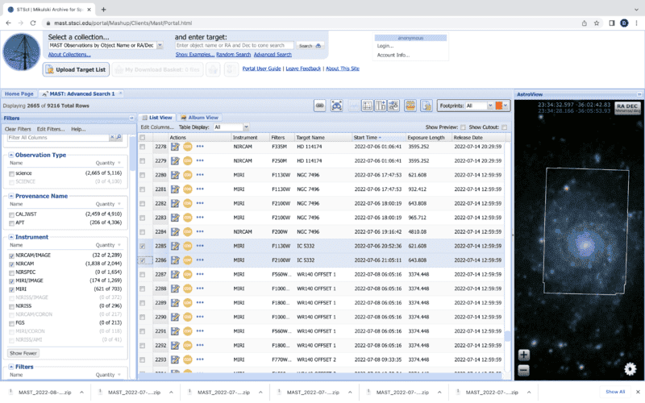Click the Filter All Columns input
Viewport: 645px width, 403px height.
coord(58,137)
